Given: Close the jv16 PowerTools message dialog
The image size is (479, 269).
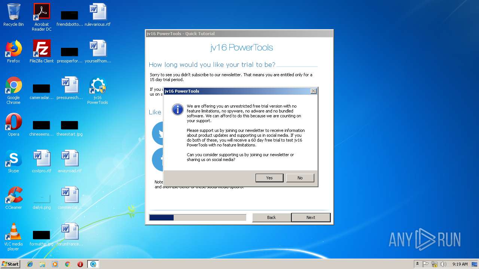Looking at the screenshot, I should click(x=314, y=91).
